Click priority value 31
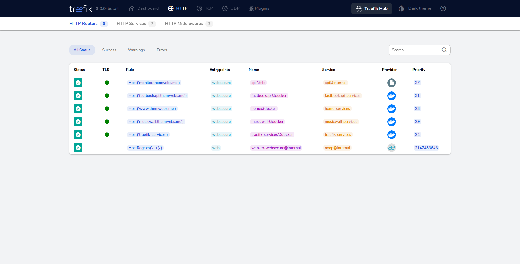Screen dimensions: 520x264 pos(417,96)
